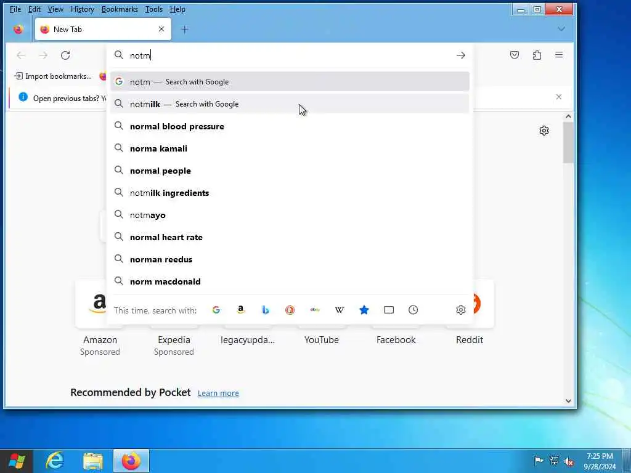
Task: Search in Bookmarks star icon
Action: coord(364,310)
